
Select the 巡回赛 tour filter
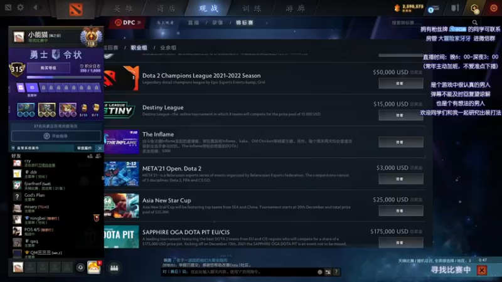(x=111, y=48)
